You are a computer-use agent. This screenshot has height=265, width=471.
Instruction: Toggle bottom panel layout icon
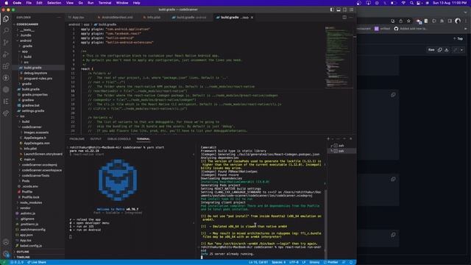[x=339, y=10]
